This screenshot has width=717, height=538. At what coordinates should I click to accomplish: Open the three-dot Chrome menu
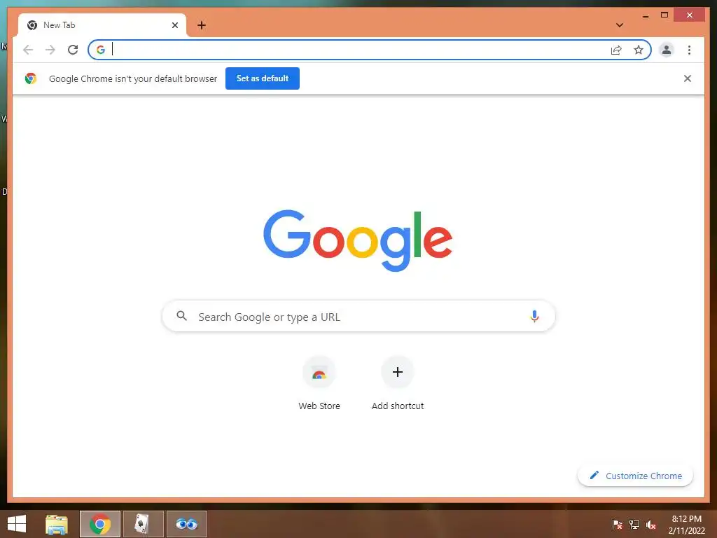coord(689,50)
